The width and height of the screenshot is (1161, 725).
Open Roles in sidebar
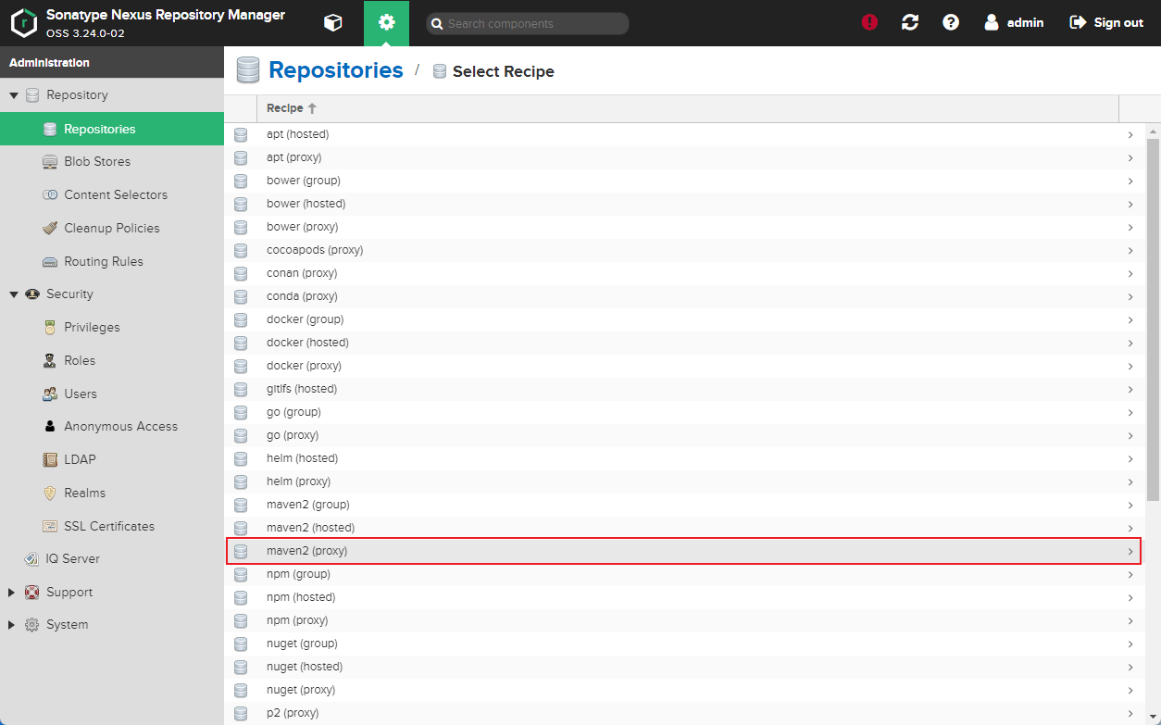click(112, 360)
